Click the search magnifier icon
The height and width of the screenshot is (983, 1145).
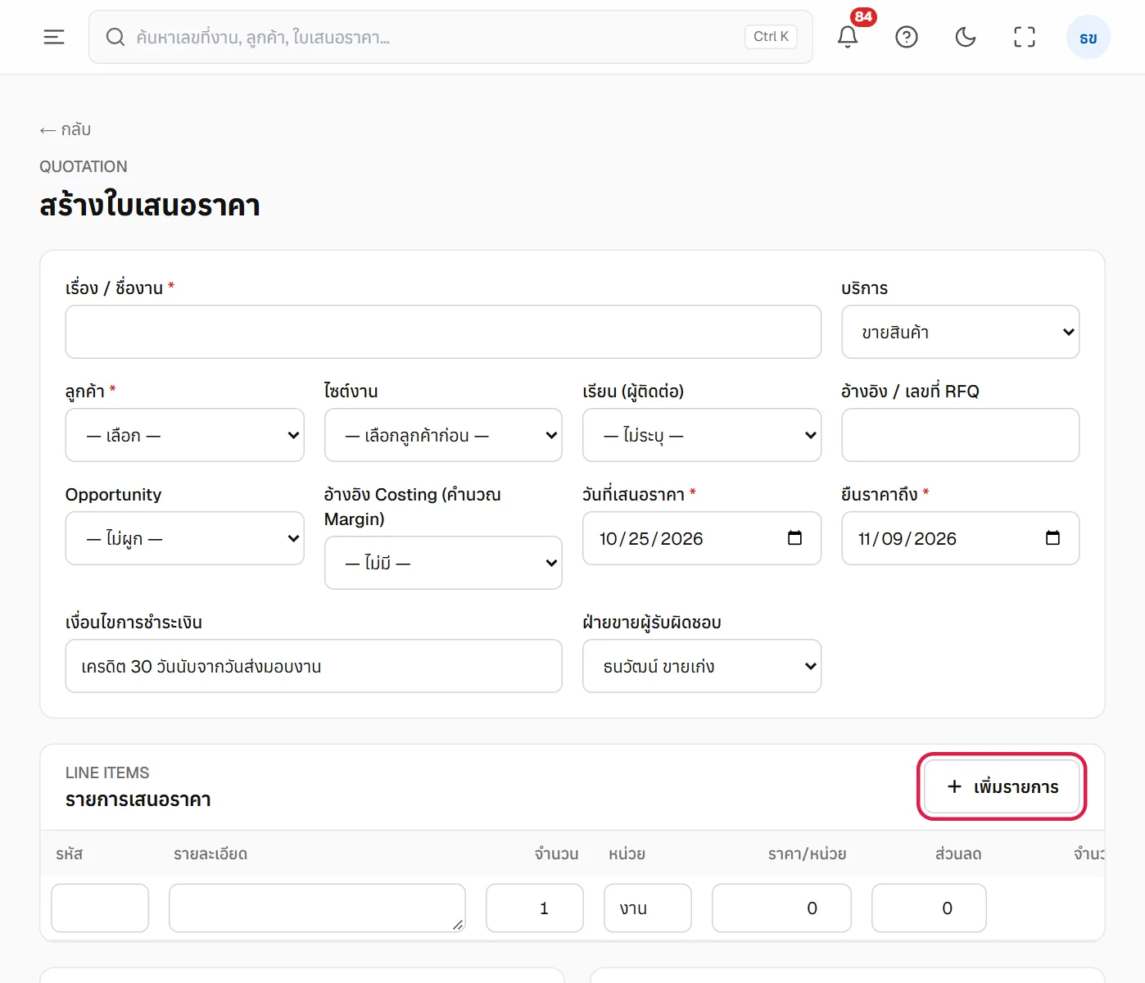pyautogui.click(x=115, y=37)
